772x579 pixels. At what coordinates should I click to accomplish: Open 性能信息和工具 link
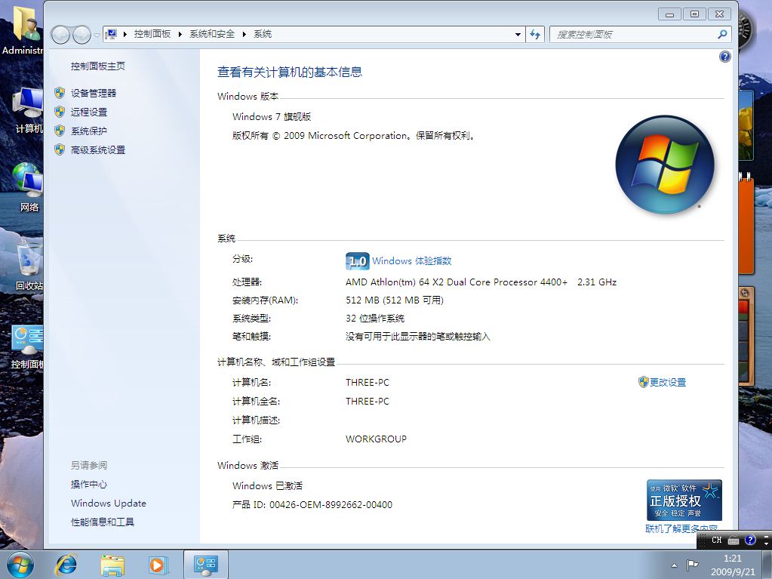pyautogui.click(x=103, y=522)
